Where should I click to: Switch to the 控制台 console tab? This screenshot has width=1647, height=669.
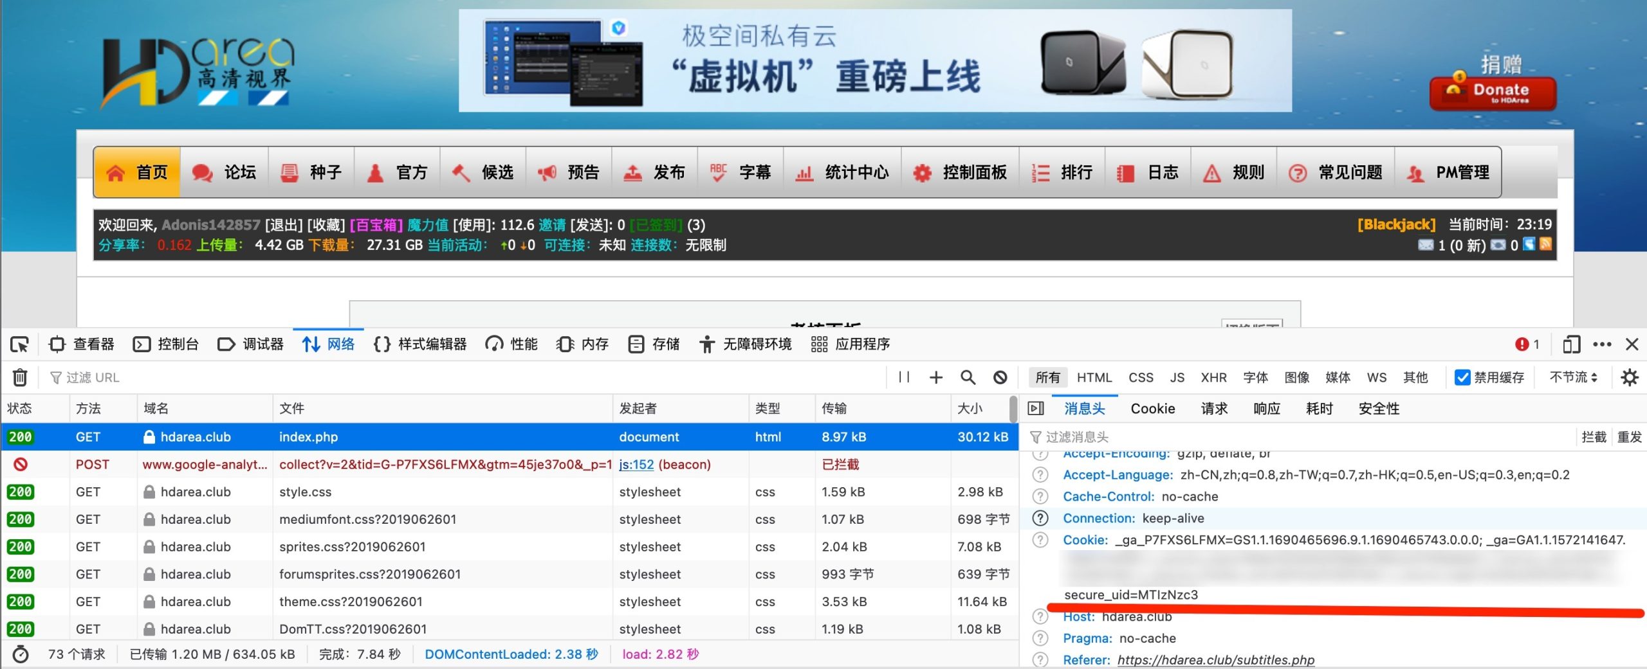166,344
